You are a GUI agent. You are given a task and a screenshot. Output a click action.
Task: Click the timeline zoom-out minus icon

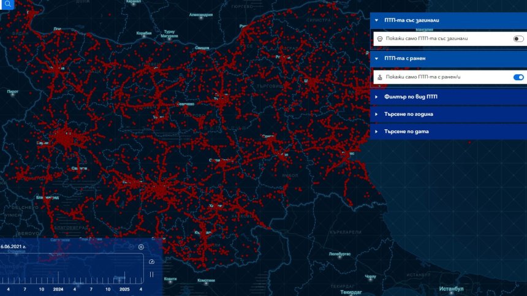coord(131,246)
